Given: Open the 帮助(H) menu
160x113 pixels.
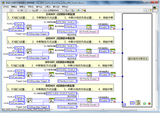Looking at the screenshot, I should pos(65,7).
